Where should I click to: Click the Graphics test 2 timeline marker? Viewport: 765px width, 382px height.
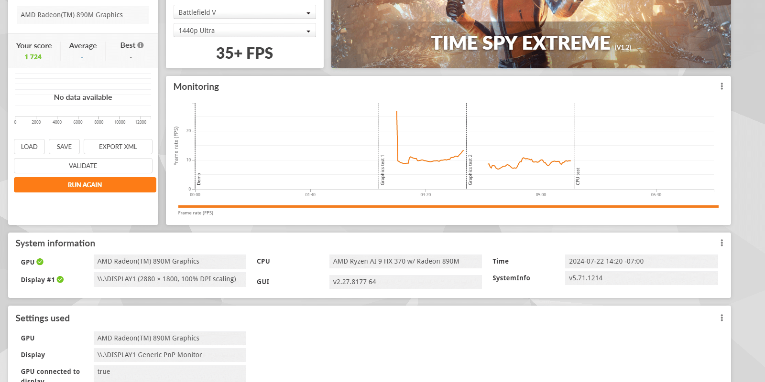coord(470,170)
